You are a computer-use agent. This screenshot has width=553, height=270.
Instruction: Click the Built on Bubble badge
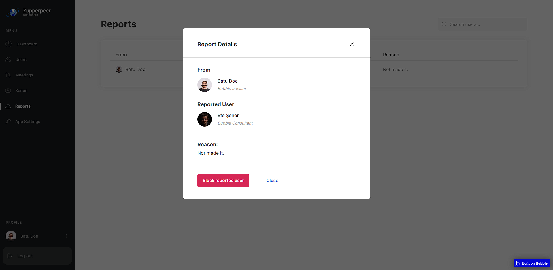pyautogui.click(x=532, y=263)
